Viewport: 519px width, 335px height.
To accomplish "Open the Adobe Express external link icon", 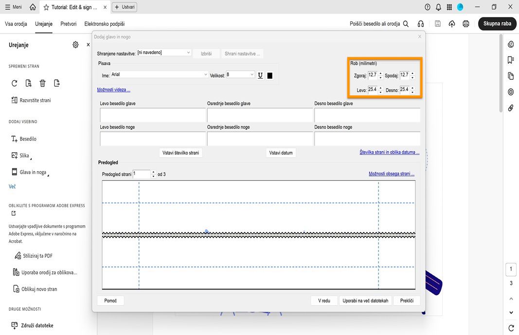I will click(14, 213).
